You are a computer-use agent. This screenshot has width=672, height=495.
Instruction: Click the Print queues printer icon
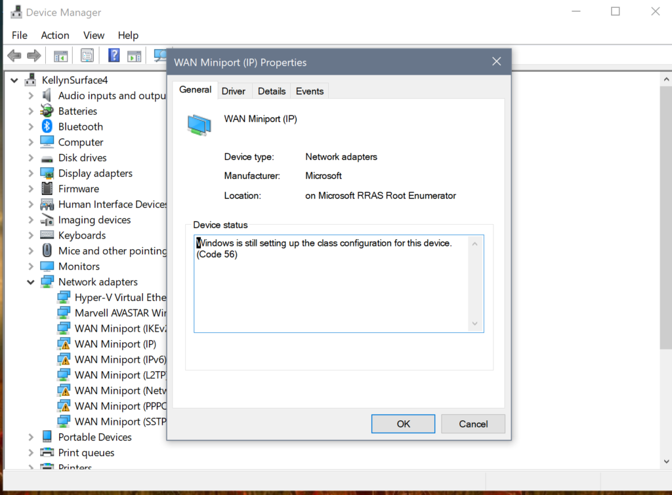[x=47, y=452]
